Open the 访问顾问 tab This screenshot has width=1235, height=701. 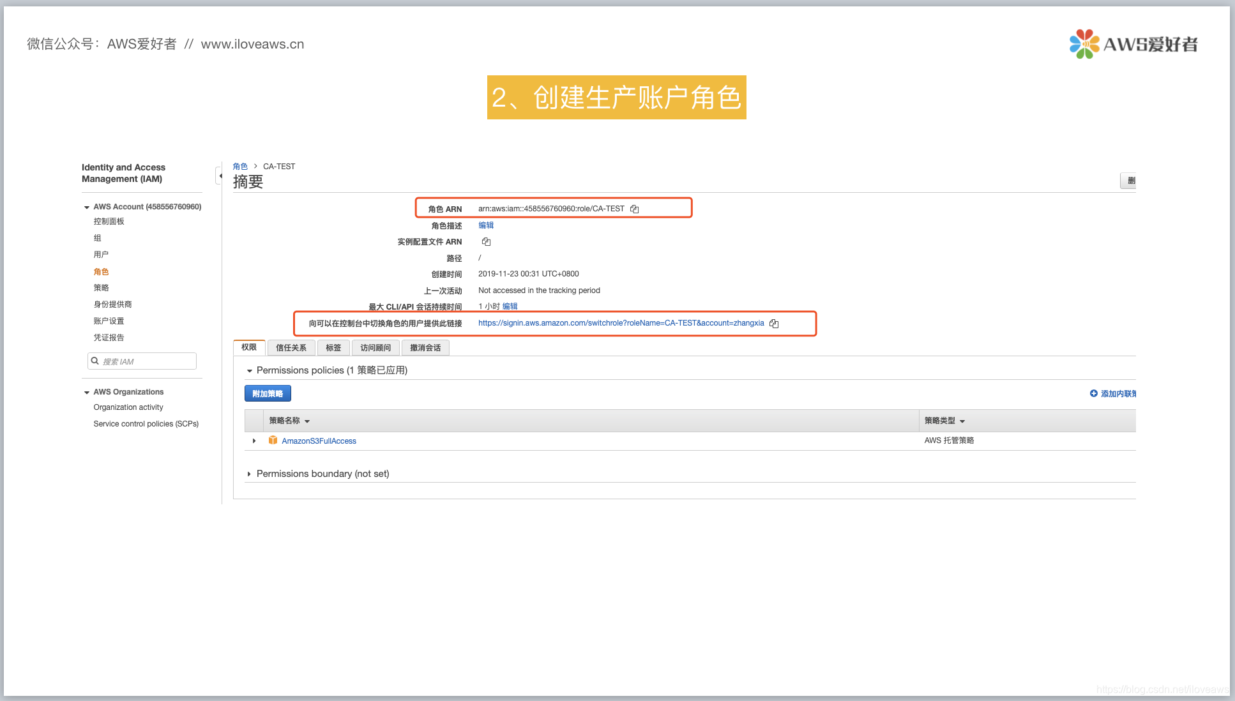click(375, 347)
